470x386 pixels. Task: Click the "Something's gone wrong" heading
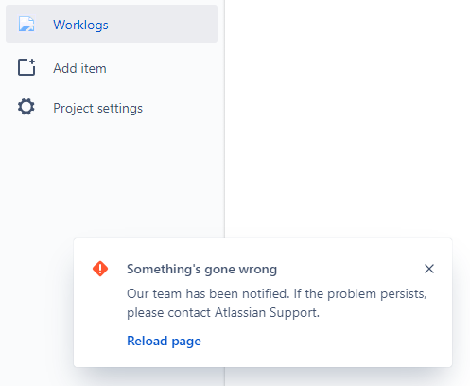pos(201,269)
